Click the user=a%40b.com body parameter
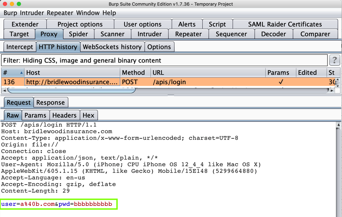 tap(28, 204)
